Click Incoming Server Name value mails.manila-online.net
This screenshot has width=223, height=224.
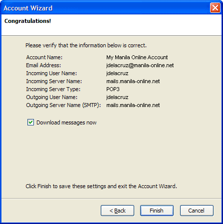pos(133,81)
